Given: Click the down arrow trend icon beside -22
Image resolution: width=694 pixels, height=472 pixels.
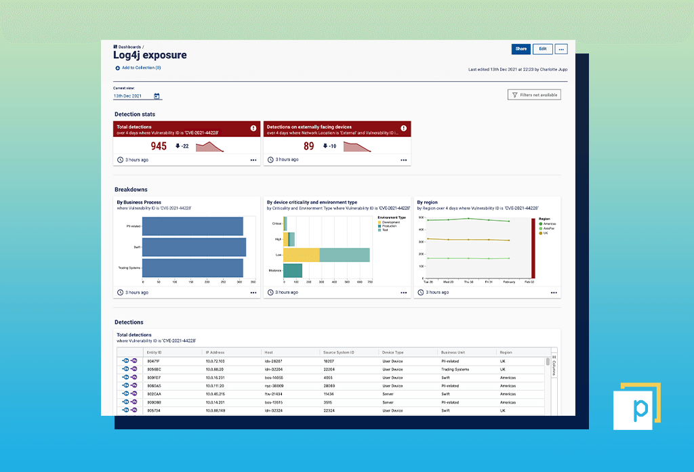Looking at the screenshot, I should pos(178,146).
